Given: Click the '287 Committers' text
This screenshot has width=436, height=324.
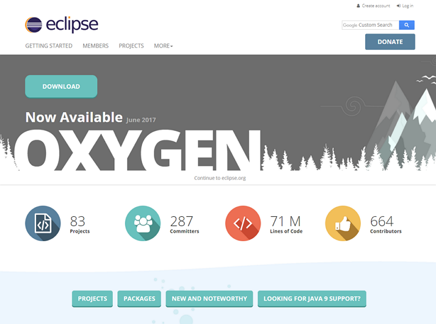Looking at the screenshot, I should [x=184, y=224].
